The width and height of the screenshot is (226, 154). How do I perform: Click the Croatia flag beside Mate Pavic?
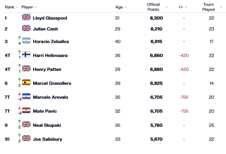(x=26, y=110)
